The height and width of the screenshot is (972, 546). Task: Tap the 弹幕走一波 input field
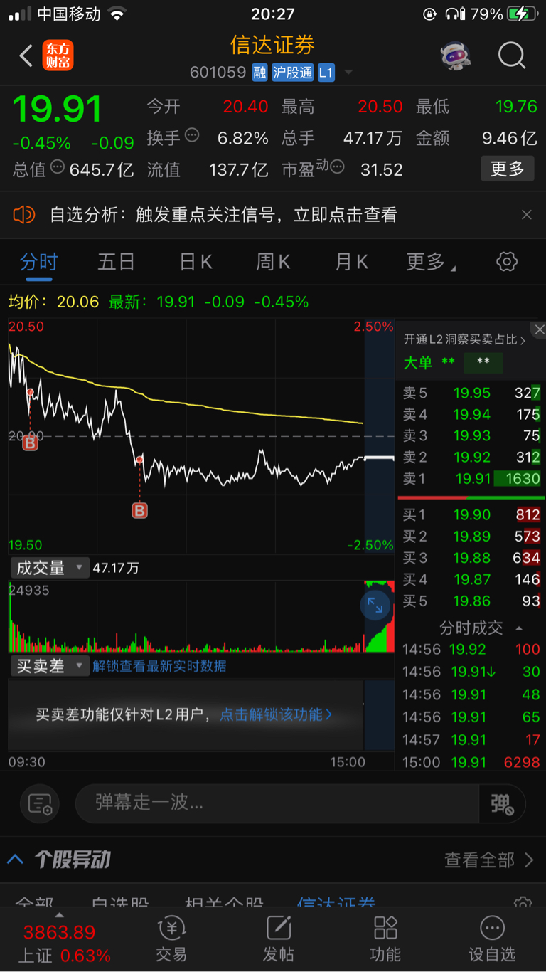click(x=278, y=804)
